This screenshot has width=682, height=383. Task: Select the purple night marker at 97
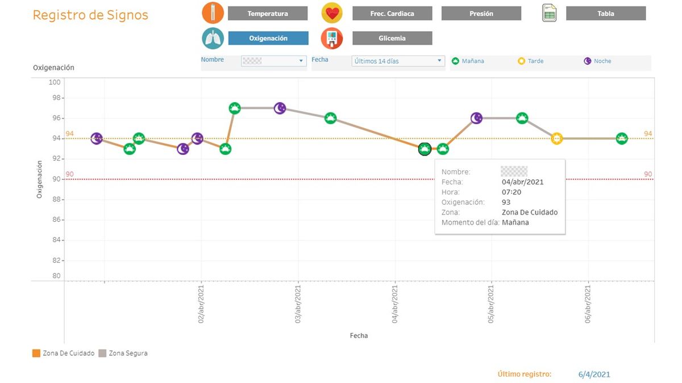coord(280,108)
